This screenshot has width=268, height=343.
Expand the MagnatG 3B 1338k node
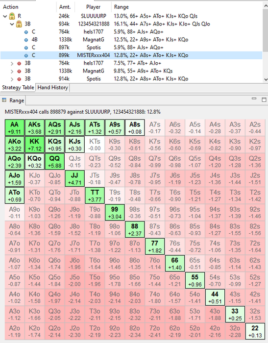12,72
